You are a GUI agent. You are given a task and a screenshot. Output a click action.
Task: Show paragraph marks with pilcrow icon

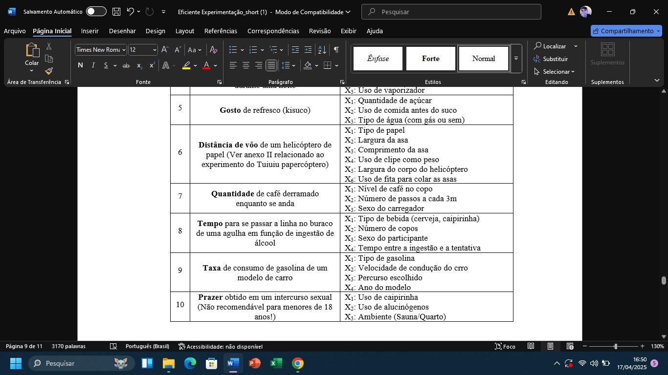pyautogui.click(x=336, y=50)
